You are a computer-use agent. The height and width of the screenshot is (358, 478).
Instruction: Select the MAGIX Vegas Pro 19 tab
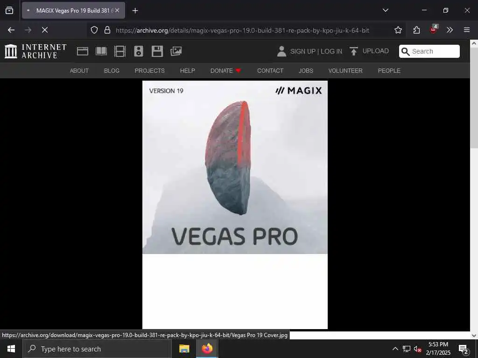(x=73, y=10)
